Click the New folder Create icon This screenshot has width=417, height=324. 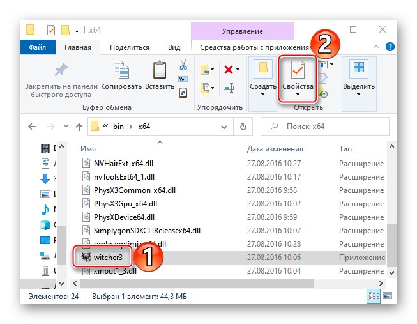[x=263, y=68]
